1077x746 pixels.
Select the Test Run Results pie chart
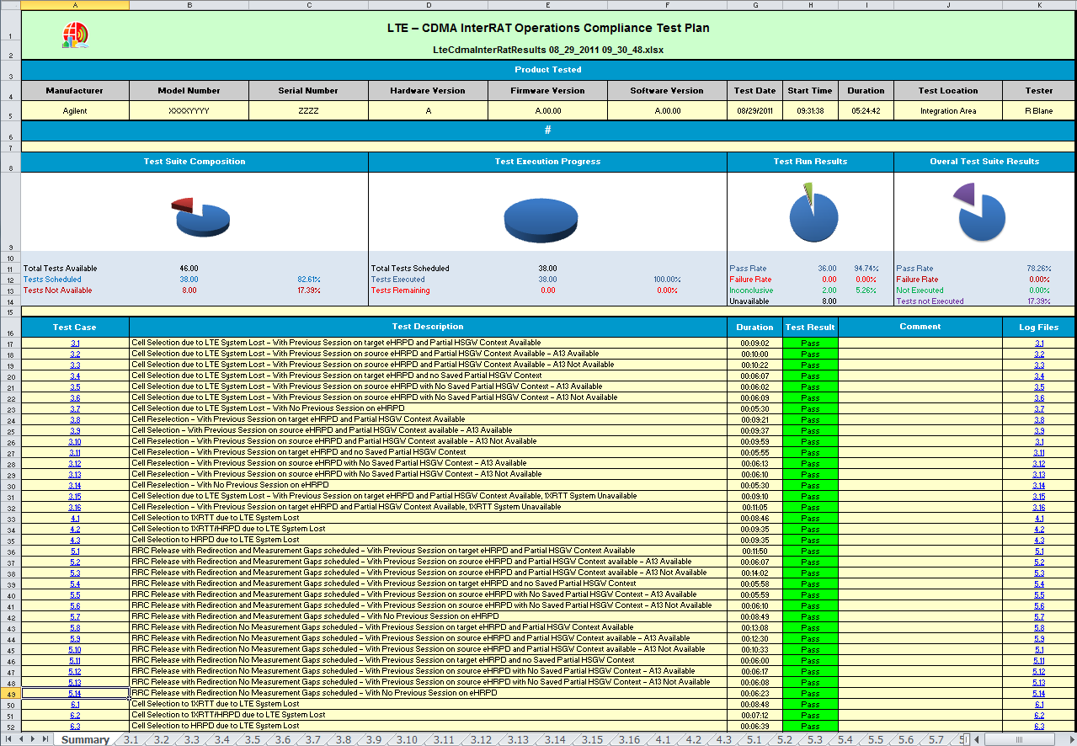coord(813,214)
